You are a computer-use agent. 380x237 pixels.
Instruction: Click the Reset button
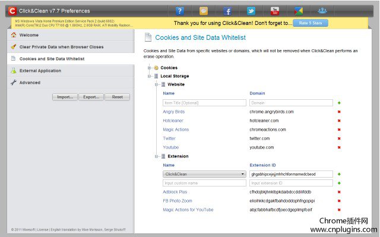118,97
